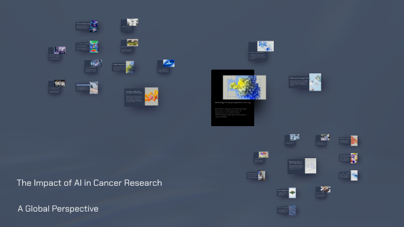The image size is (404, 227).
Task: Open the slide with the orange flower image
Action: 141,97
